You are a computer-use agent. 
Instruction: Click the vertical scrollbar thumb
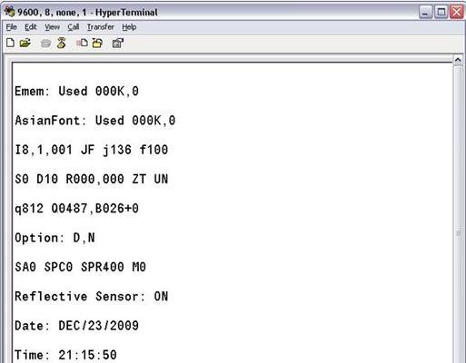point(458,233)
